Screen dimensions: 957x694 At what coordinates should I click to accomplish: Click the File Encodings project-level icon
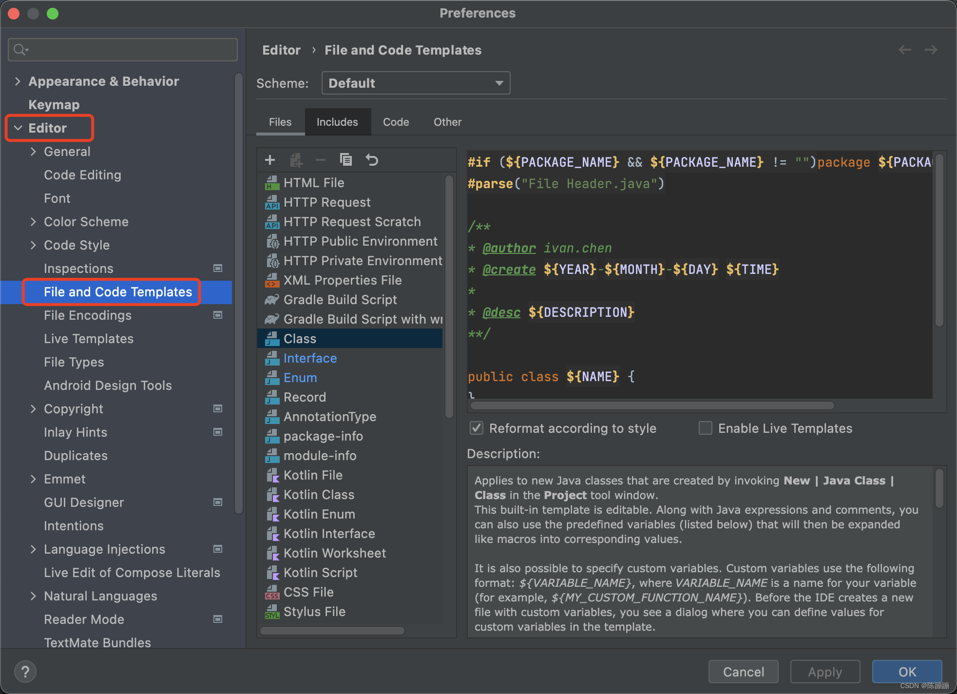tap(218, 315)
